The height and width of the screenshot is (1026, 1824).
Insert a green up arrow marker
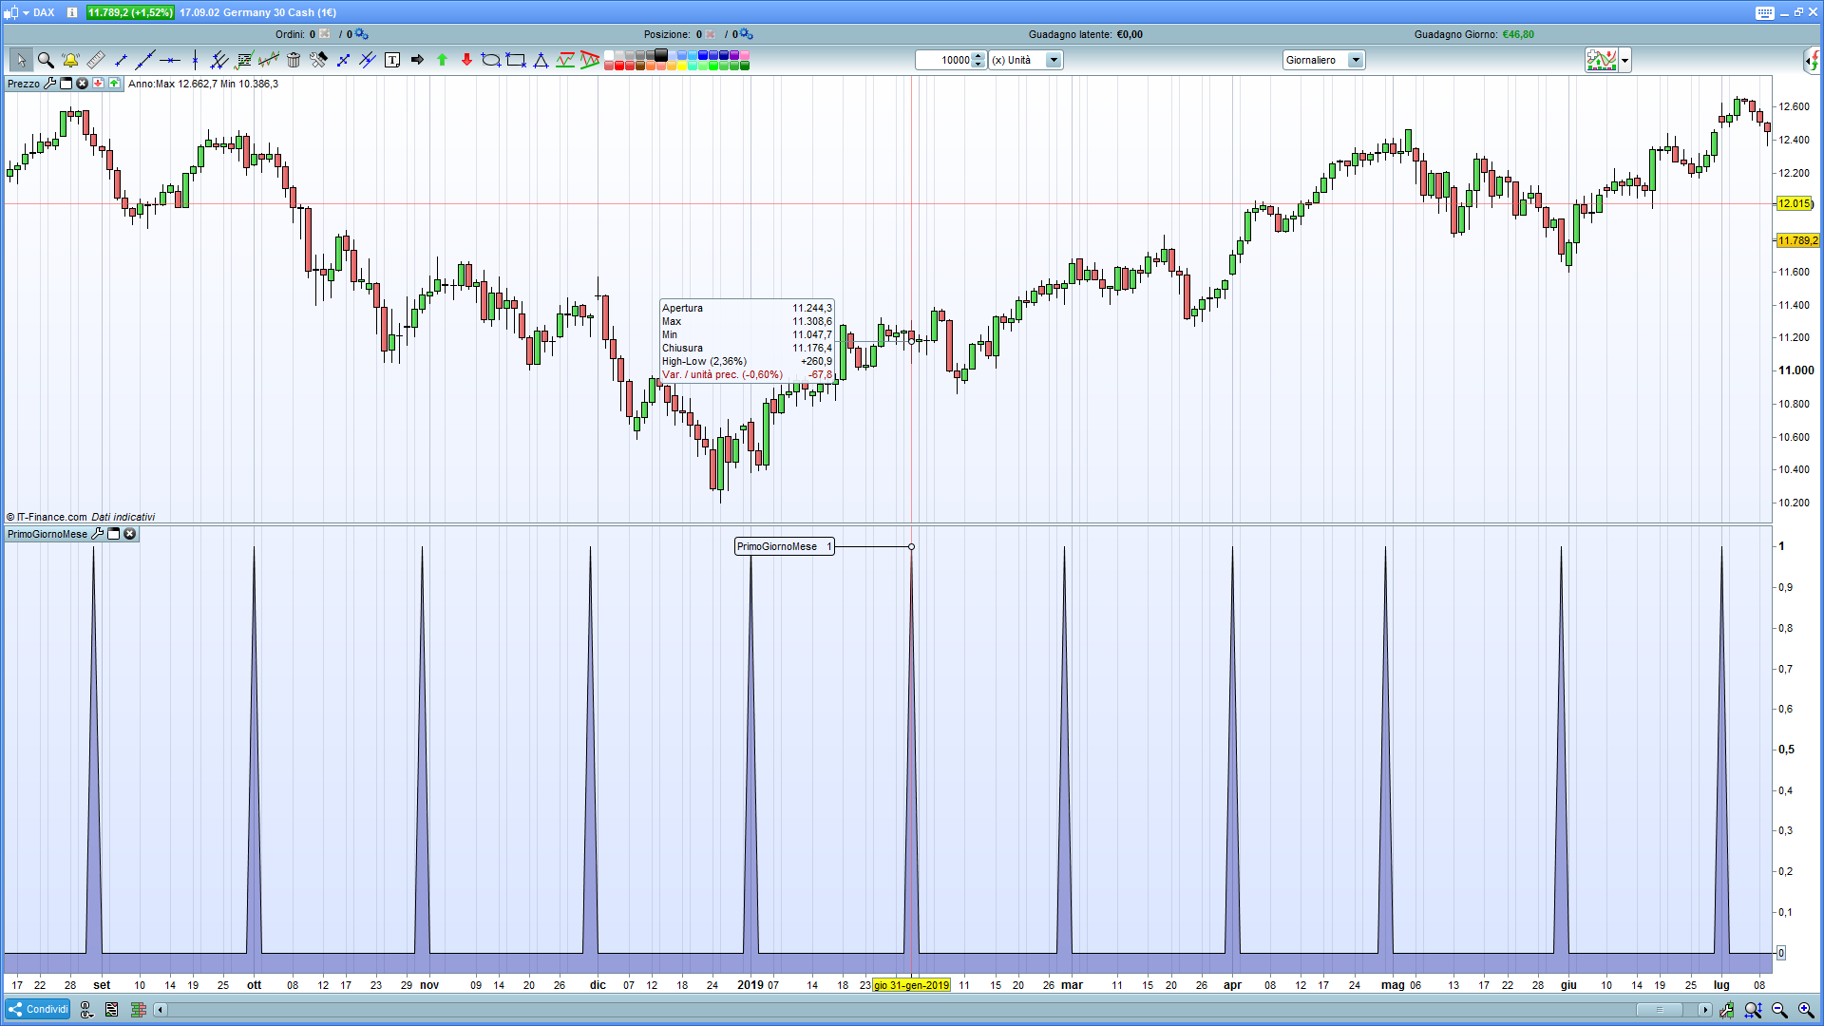pyautogui.click(x=442, y=60)
